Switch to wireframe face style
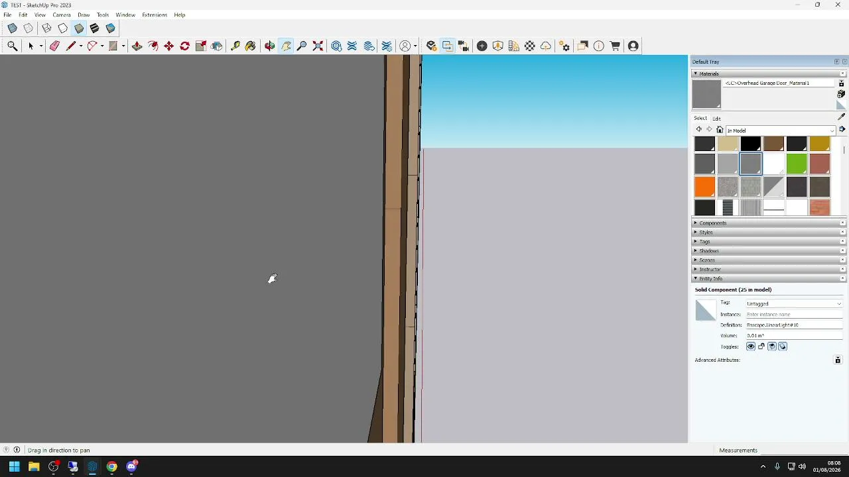Screen dimensions: 849x477 (x=46, y=28)
